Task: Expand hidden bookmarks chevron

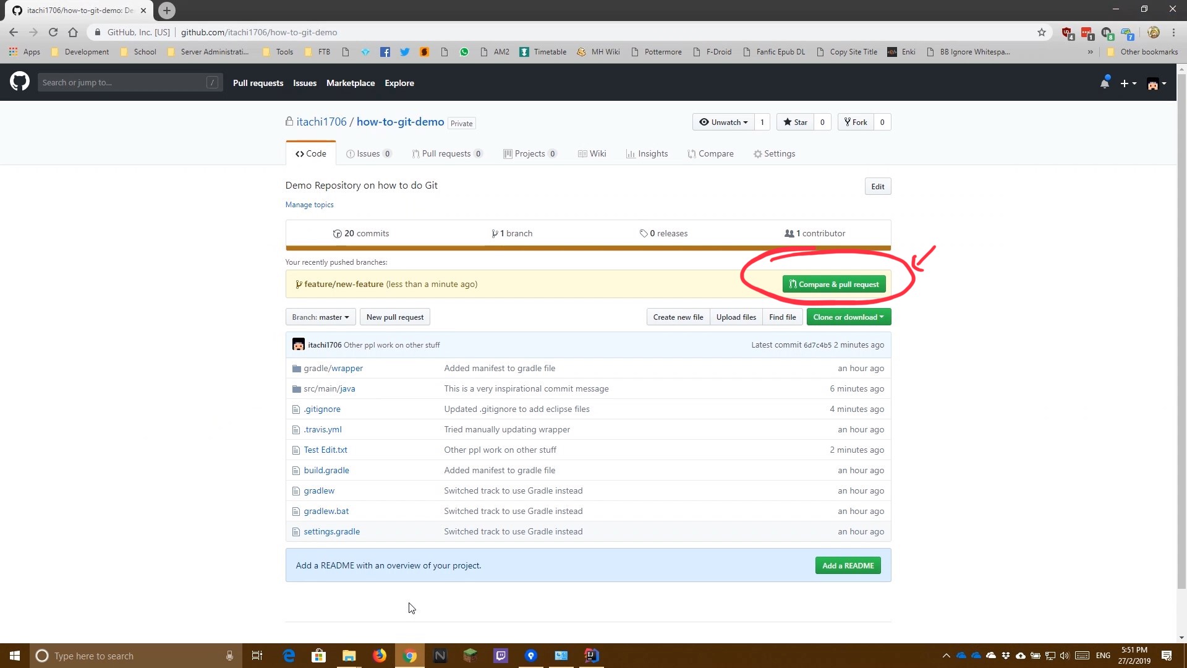Action: 1090,52
